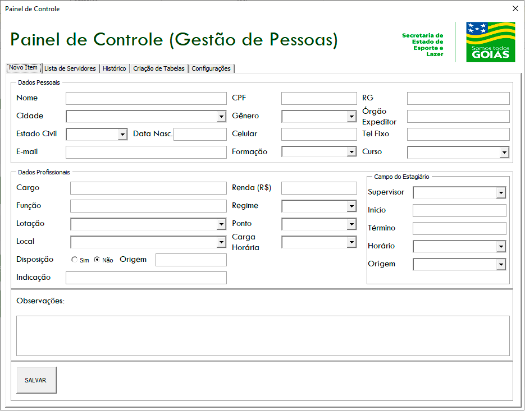Focus the Início date field
The height and width of the screenshot is (411, 525).
click(459, 211)
